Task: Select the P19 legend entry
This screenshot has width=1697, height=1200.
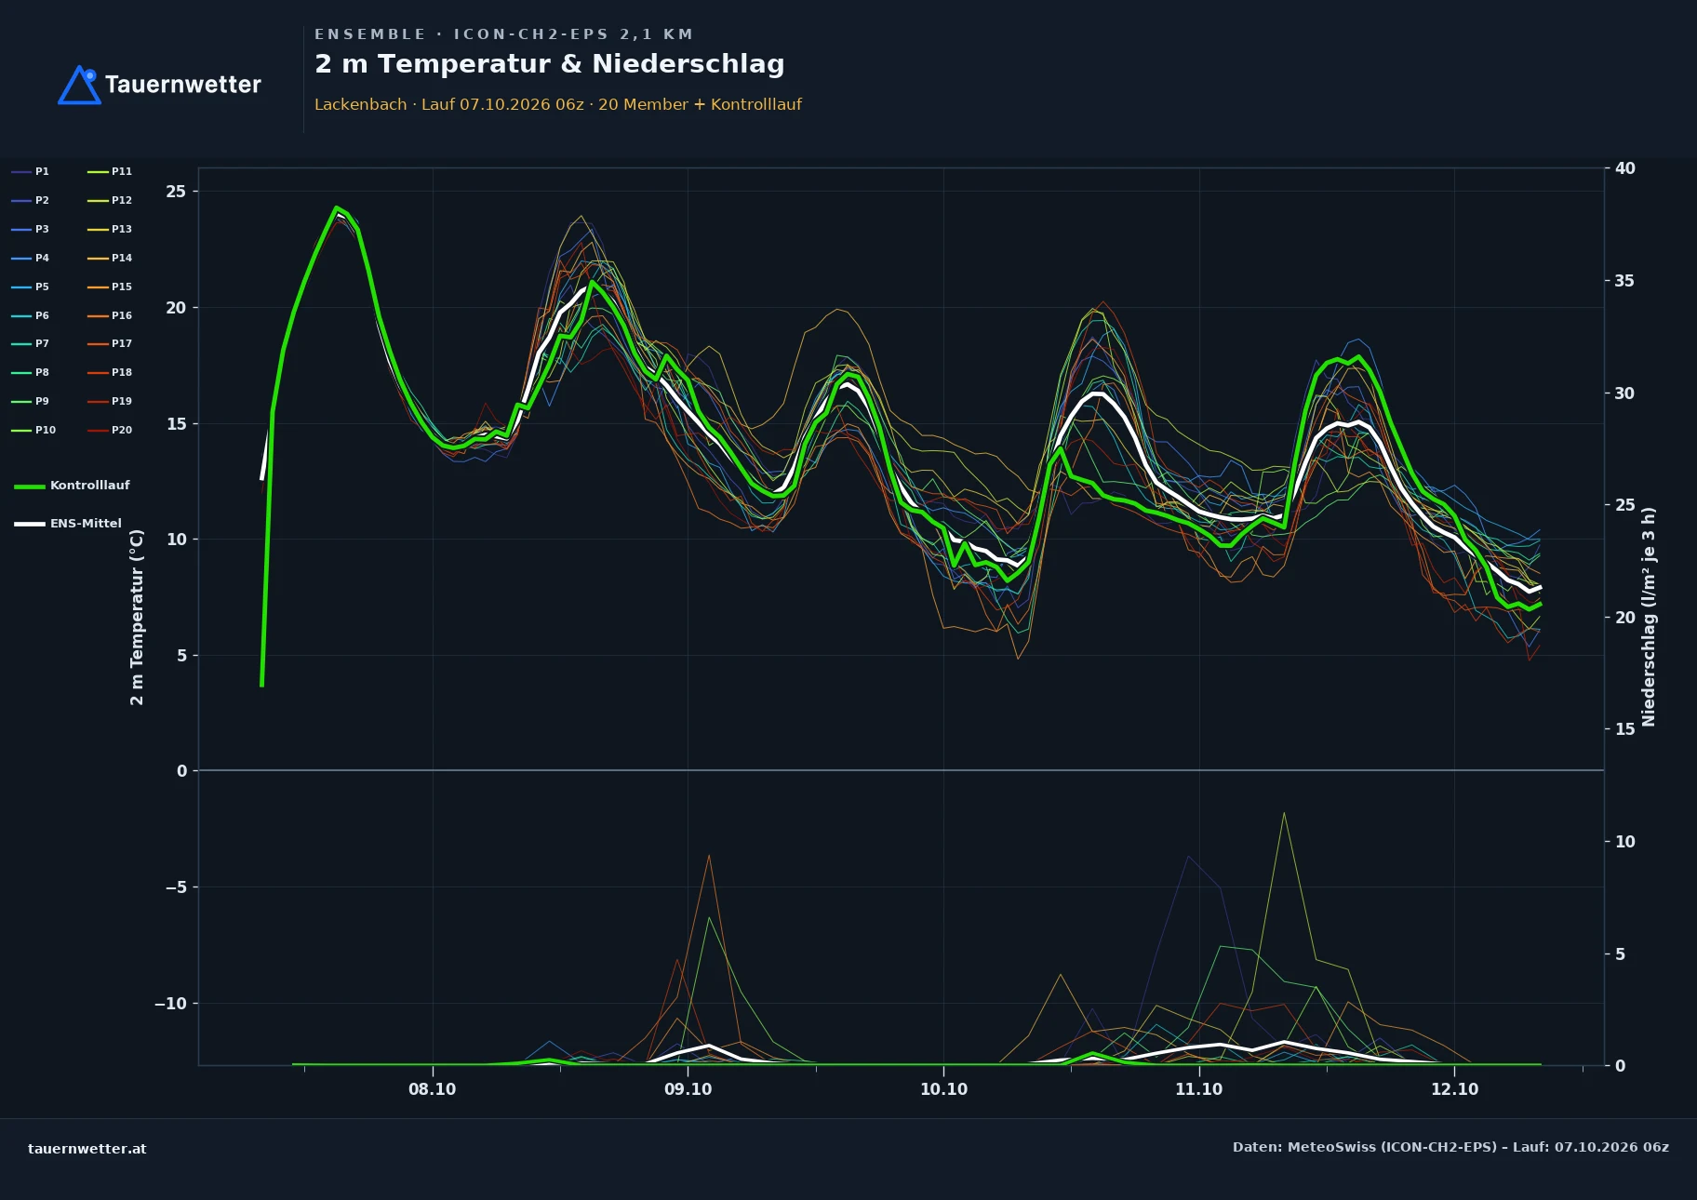Action: [x=110, y=401]
